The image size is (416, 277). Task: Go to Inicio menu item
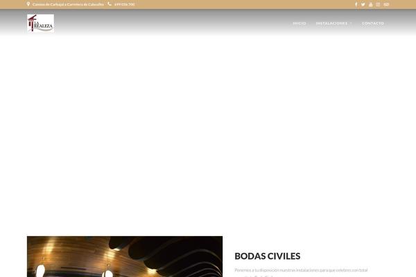coord(300,24)
